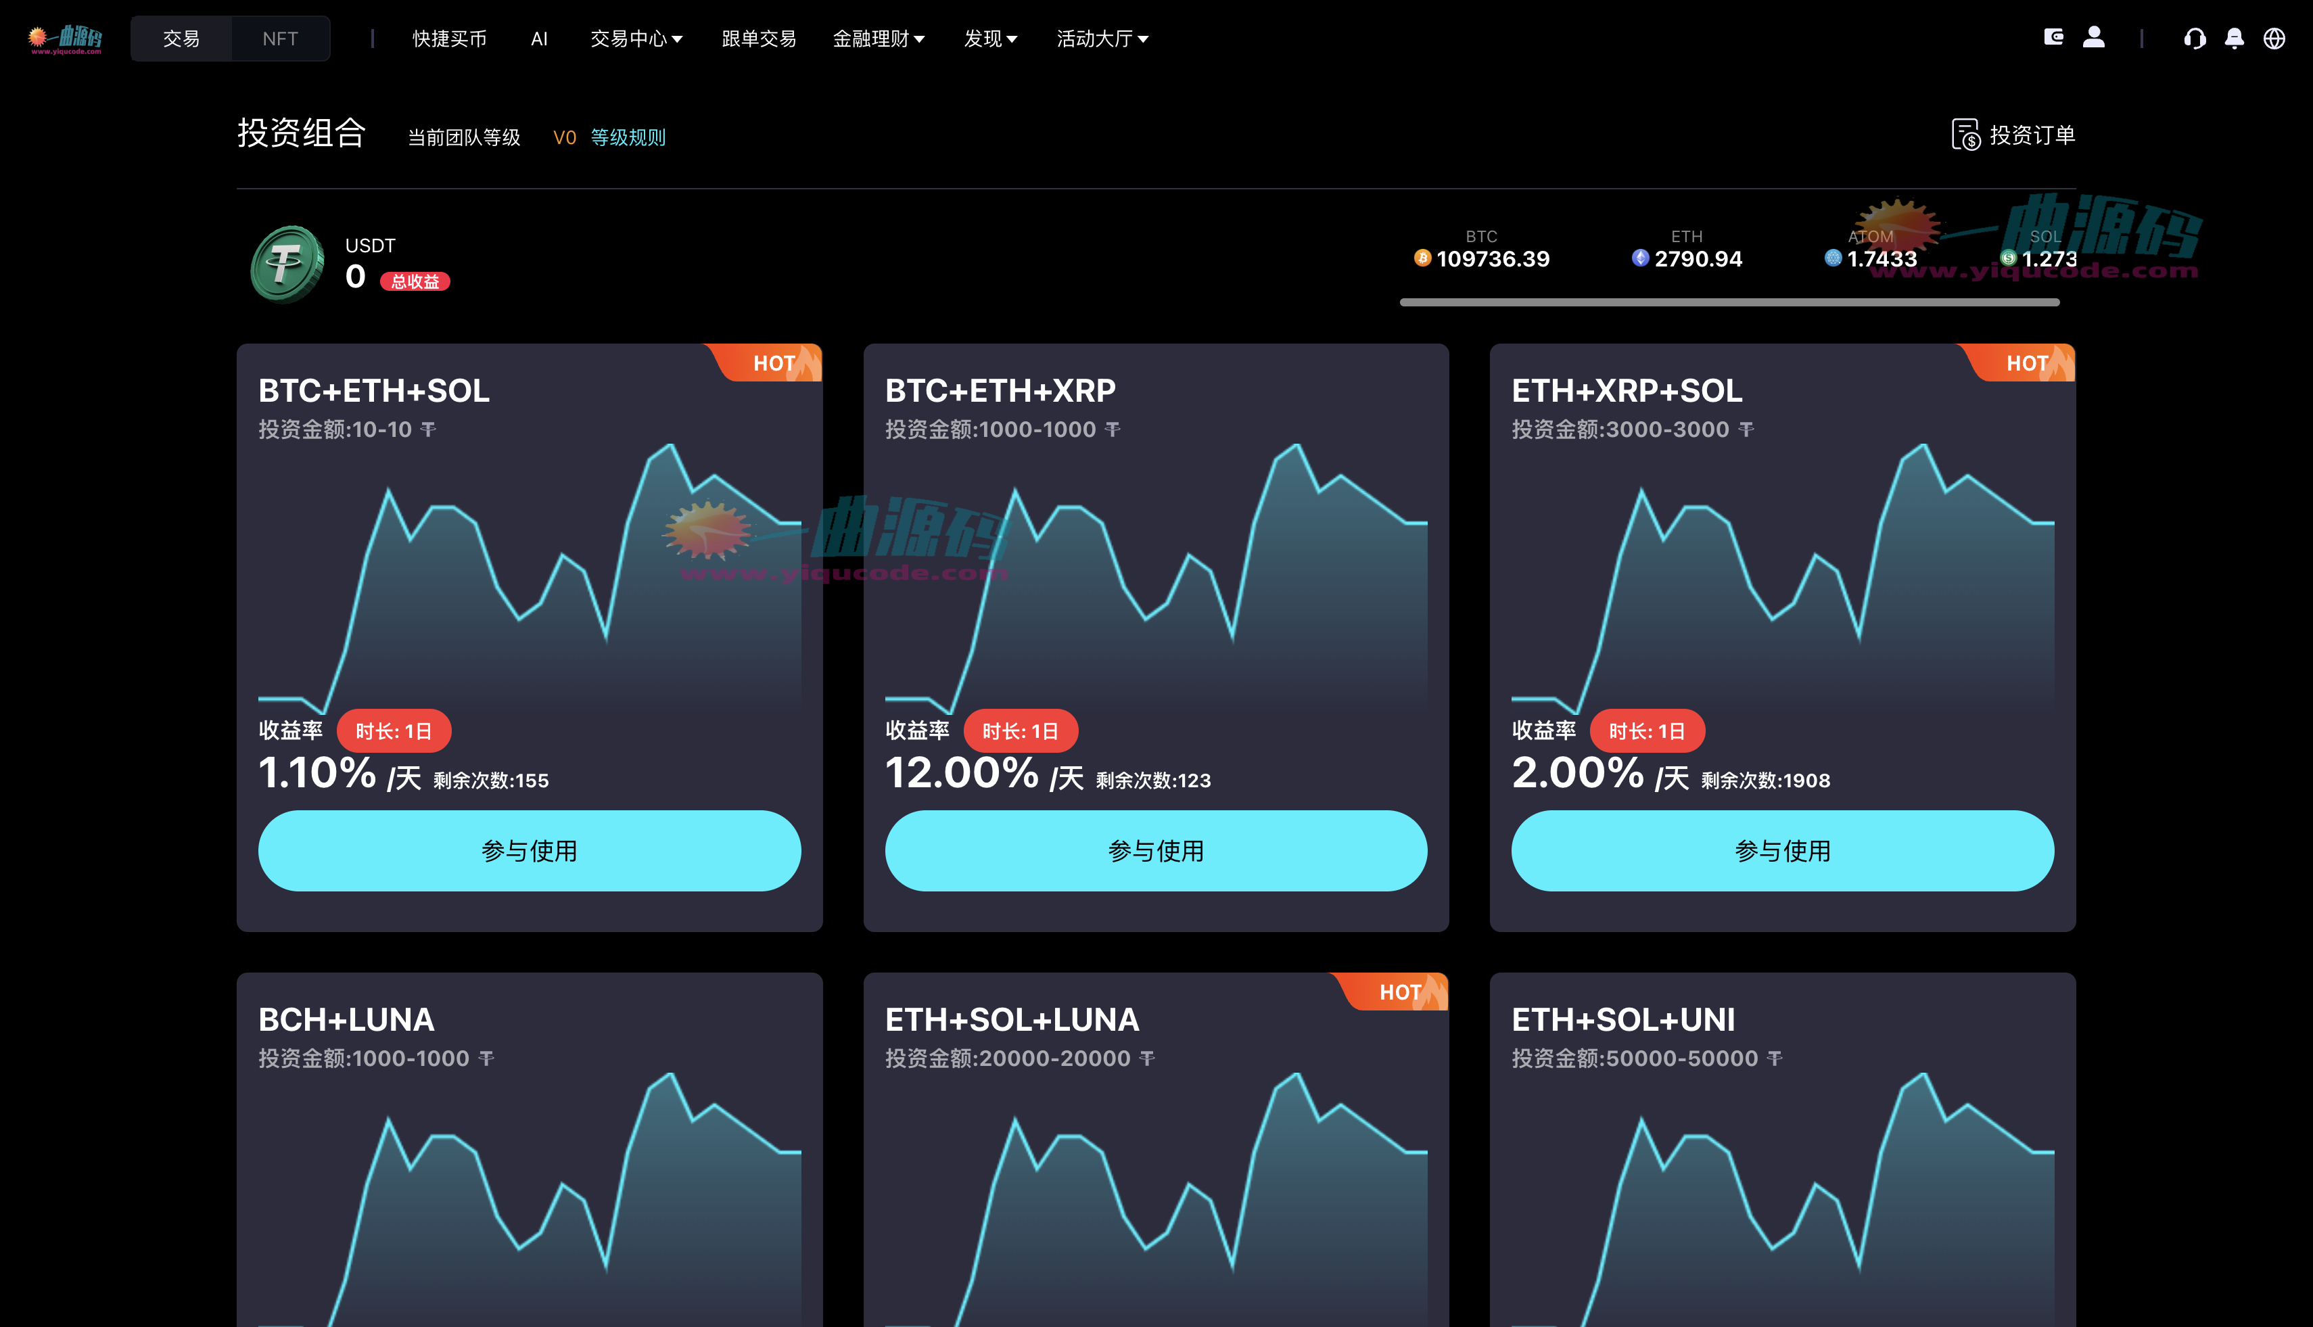Screen dimensions: 2313x1327
Task: Open the notification bell
Action: pos(2234,39)
